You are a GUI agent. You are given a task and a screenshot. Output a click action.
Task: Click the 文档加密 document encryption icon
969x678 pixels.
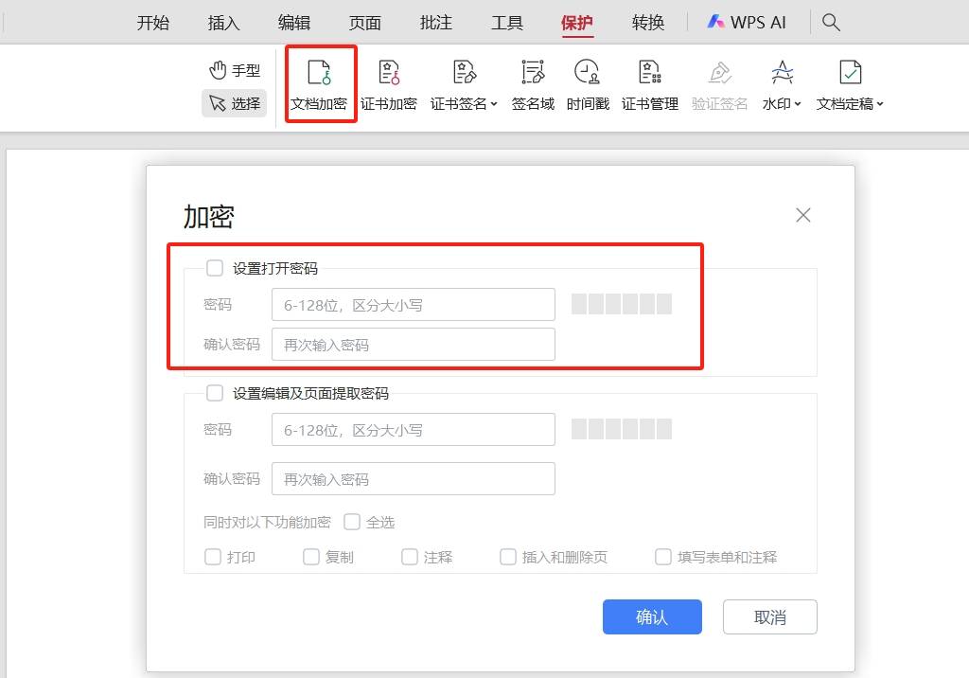319,83
